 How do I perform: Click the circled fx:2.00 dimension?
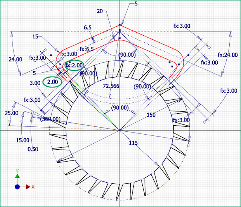point(74,66)
